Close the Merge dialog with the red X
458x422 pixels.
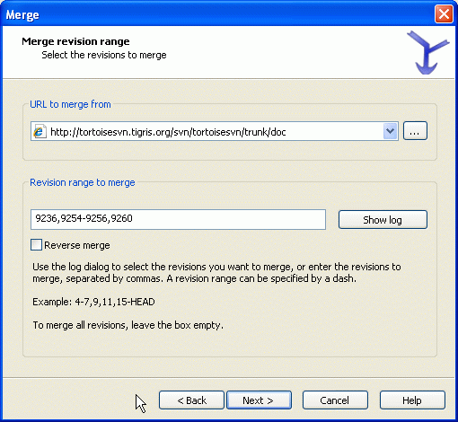[x=444, y=14]
